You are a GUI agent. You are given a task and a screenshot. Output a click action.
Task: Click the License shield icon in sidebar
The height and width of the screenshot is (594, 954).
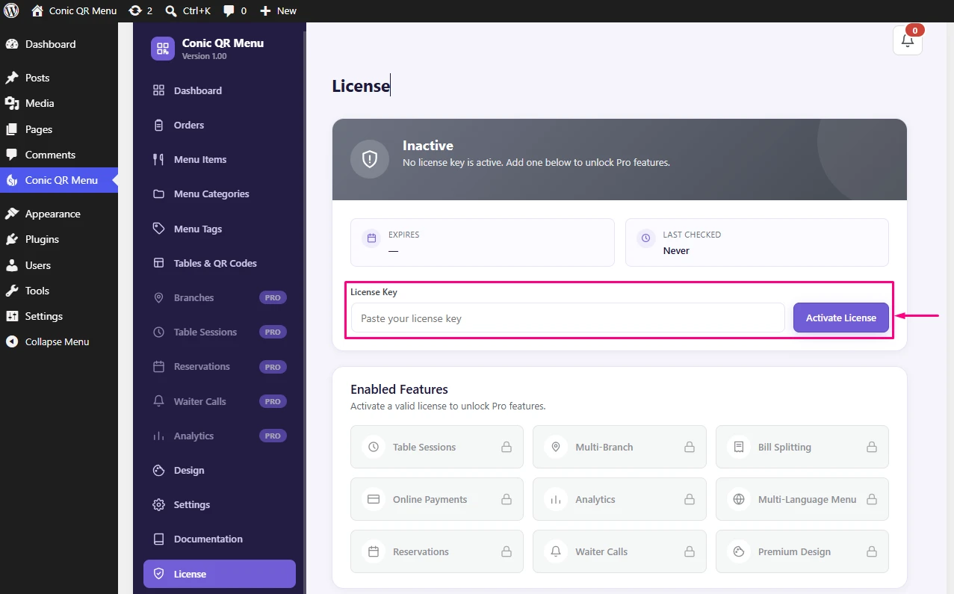pos(158,574)
